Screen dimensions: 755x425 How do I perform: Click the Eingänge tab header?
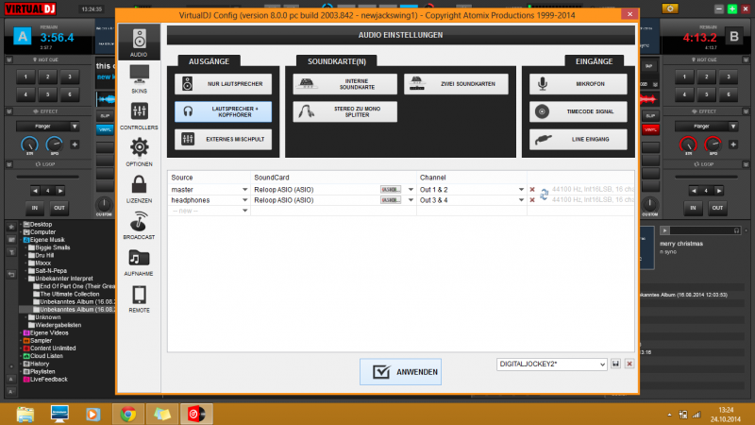tap(595, 61)
